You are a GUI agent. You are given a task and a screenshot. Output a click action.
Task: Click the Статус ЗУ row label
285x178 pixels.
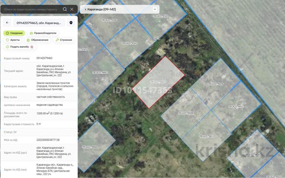pos(10,132)
